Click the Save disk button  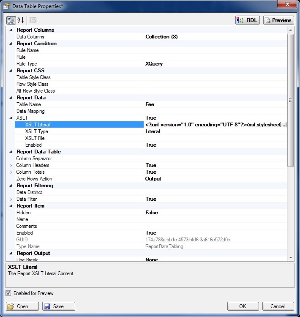coord(59,306)
